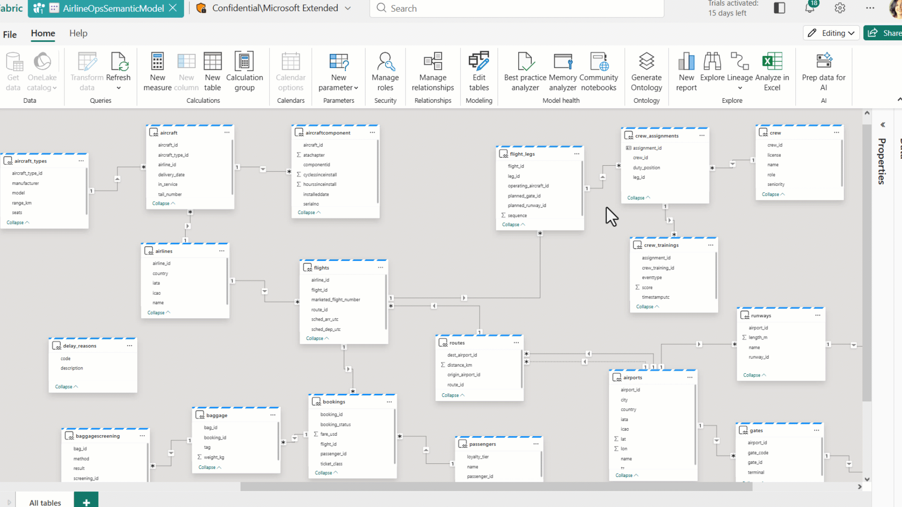
Task: Launch the Edit tables dialog
Action: 479,70
